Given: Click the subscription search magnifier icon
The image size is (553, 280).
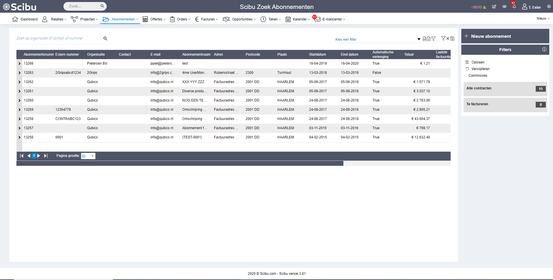Looking at the screenshot, I should [105, 38].
